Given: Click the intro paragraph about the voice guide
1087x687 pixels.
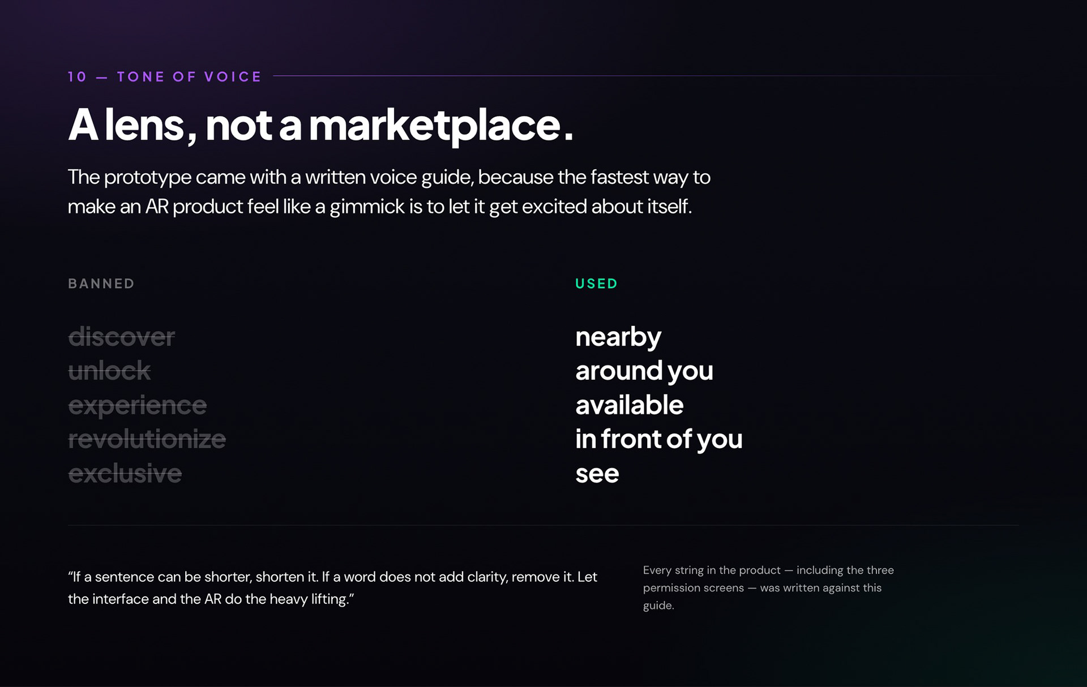Looking at the screenshot, I should coord(389,192).
